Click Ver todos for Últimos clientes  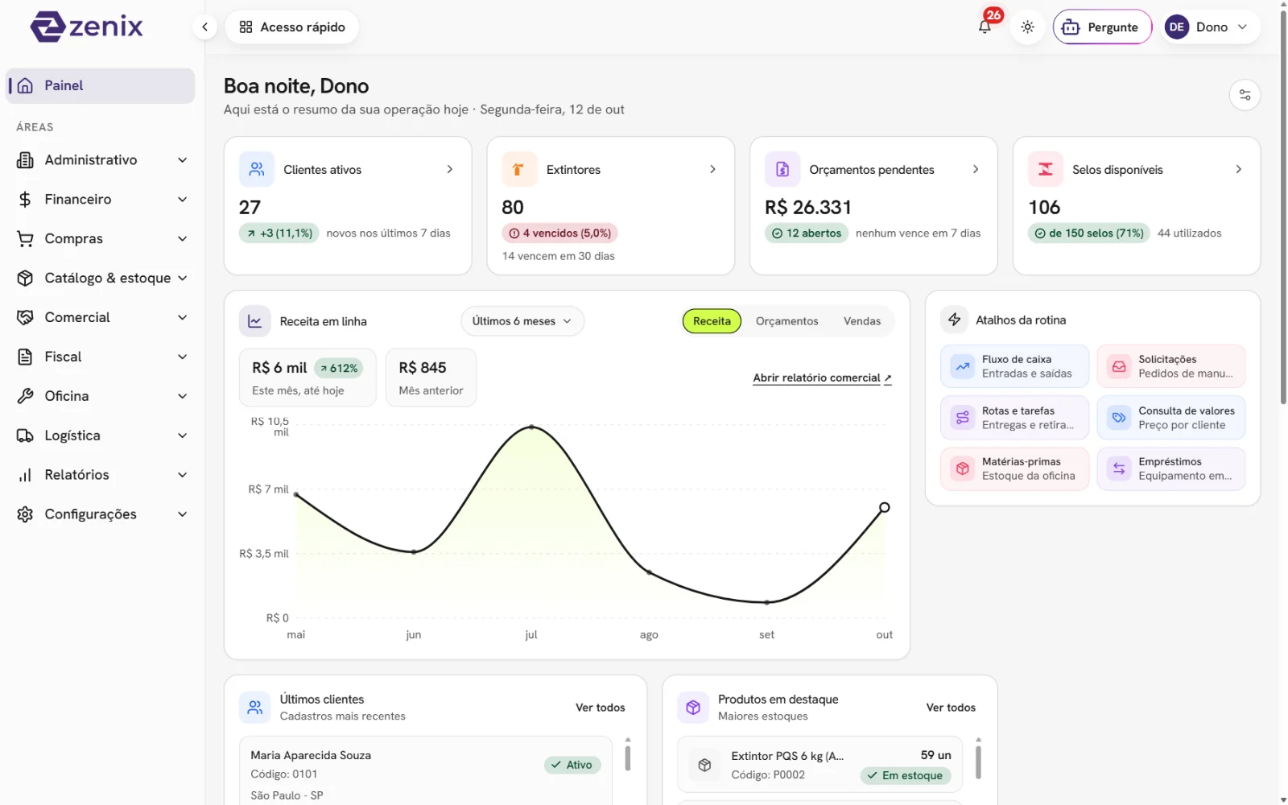click(x=600, y=708)
